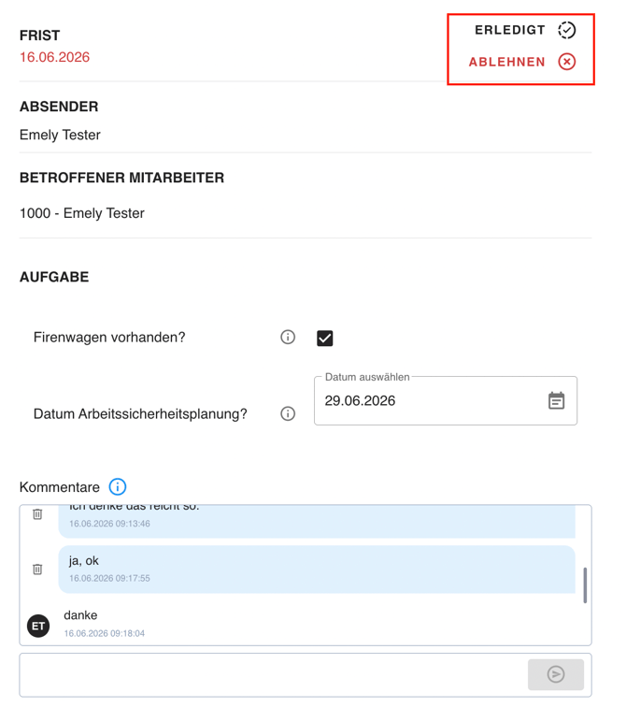Click the comments list scrollbar thumb

coord(585,585)
